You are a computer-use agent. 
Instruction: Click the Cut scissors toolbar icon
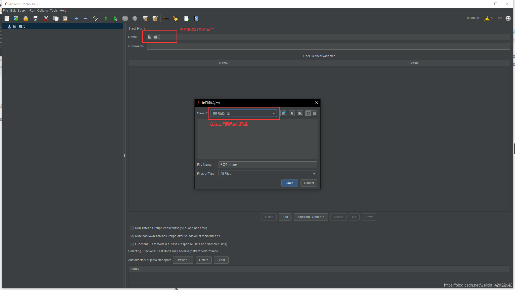46,18
